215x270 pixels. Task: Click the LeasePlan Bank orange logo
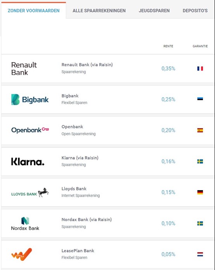pos(21,254)
